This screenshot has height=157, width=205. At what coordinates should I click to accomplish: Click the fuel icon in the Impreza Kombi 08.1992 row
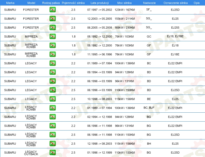(x=52, y=45)
